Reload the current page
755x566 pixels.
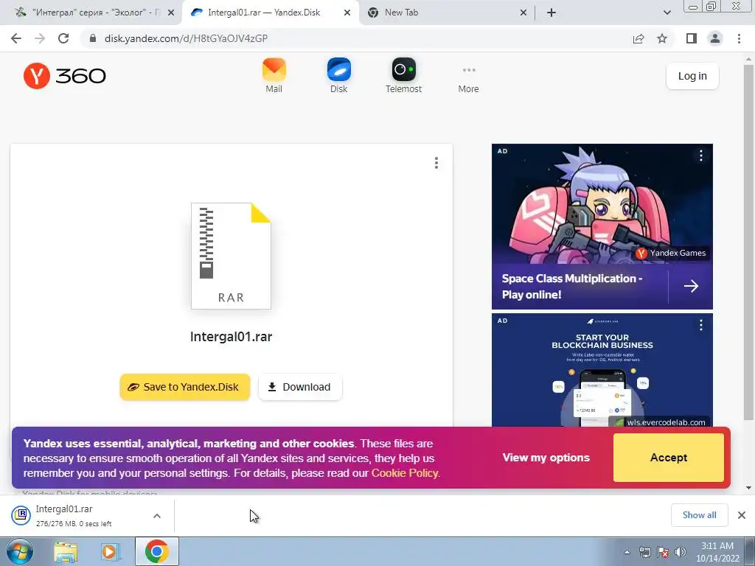click(x=63, y=38)
